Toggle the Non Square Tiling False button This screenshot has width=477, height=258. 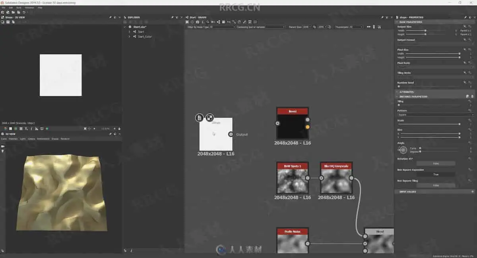436,185
